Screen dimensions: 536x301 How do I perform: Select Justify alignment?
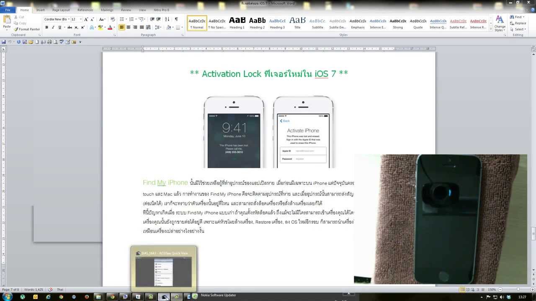142,27
